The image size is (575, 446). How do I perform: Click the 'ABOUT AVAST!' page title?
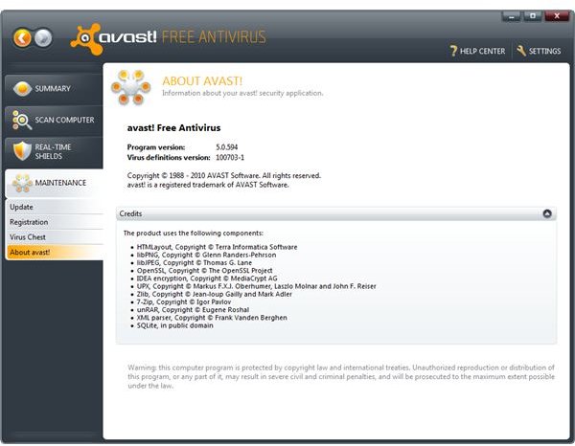pos(202,81)
